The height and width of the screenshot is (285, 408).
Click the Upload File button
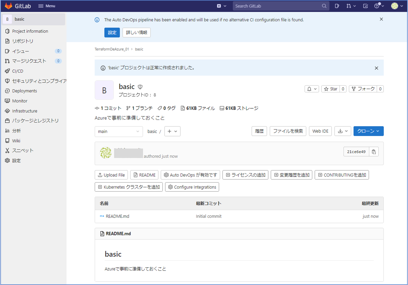coord(111,175)
